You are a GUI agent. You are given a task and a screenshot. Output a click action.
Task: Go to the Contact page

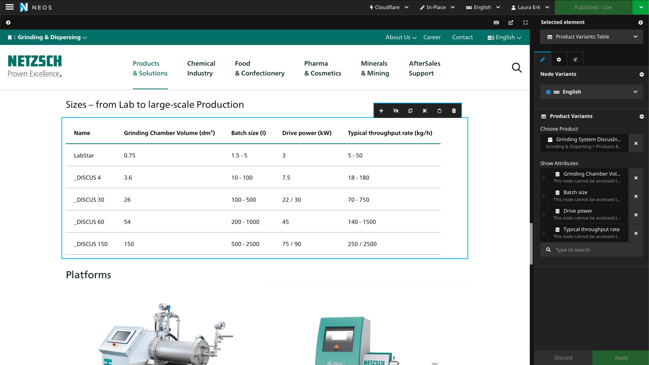[x=462, y=37]
